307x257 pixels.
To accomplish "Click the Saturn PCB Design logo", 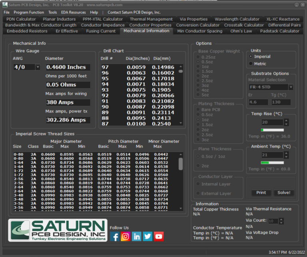I will [x=57, y=231].
